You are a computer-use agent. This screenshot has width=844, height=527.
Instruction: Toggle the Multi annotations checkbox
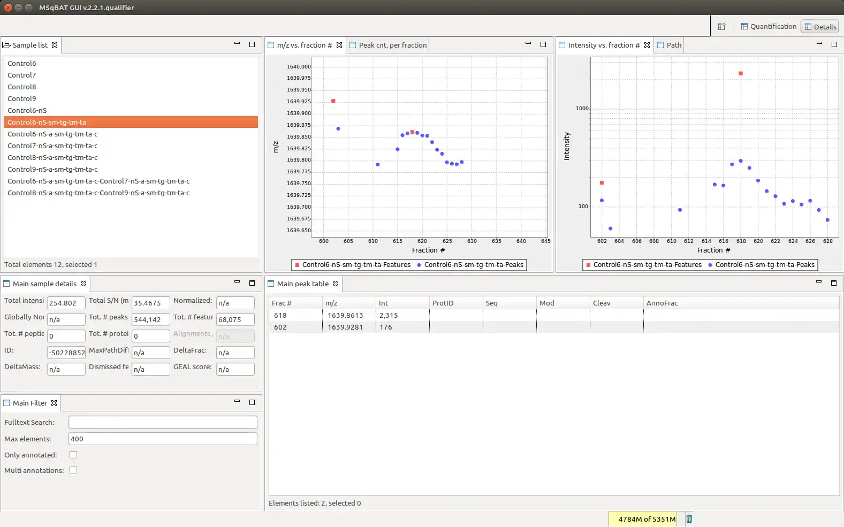pos(73,470)
